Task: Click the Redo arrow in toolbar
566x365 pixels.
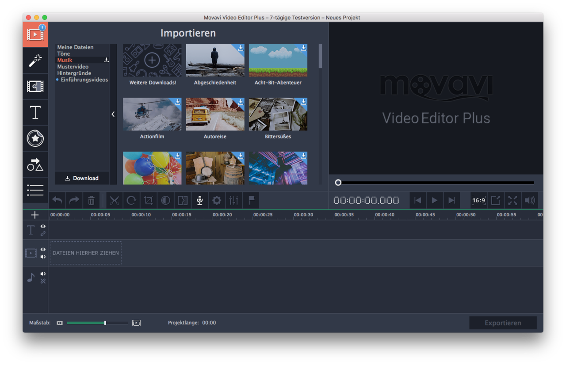Action: (74, 201)
